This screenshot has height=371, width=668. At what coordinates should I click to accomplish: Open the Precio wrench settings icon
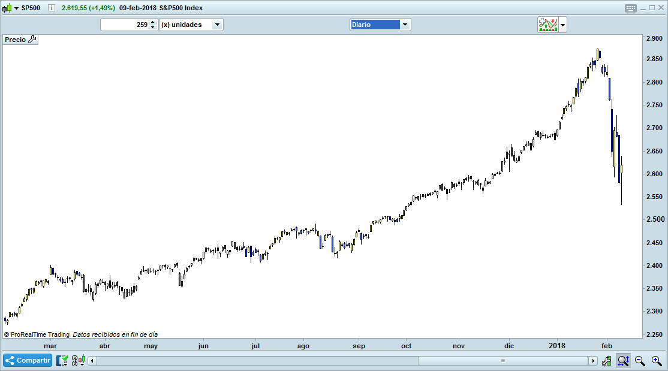32,40
